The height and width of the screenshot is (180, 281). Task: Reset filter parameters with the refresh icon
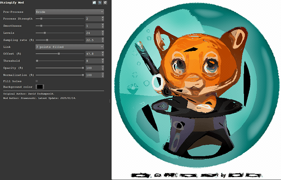pos(105,3)
